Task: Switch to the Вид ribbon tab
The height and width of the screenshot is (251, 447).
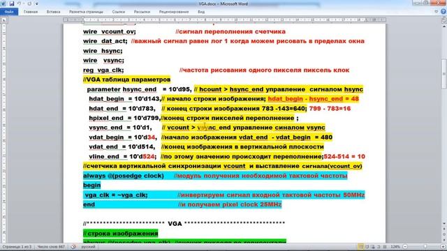Action: point(201,12)
